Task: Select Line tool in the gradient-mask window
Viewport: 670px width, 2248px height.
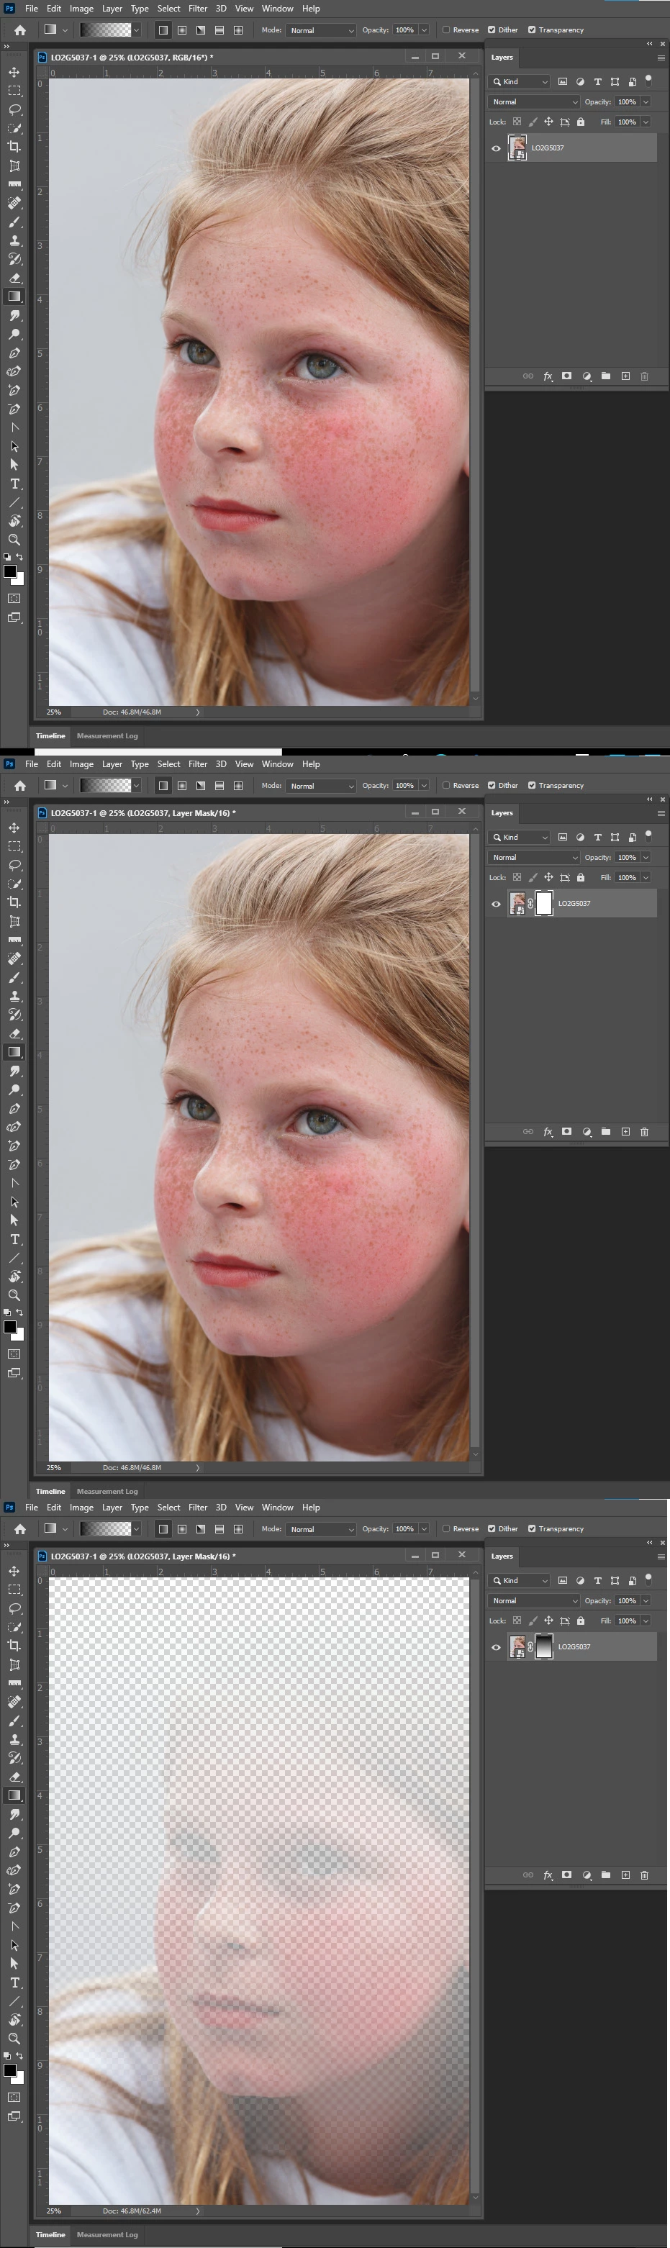Action: tap(14, 2001)
